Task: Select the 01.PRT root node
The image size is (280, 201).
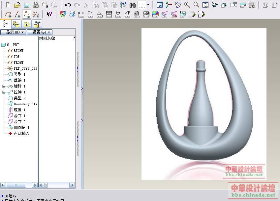Action: pos(10,45)
